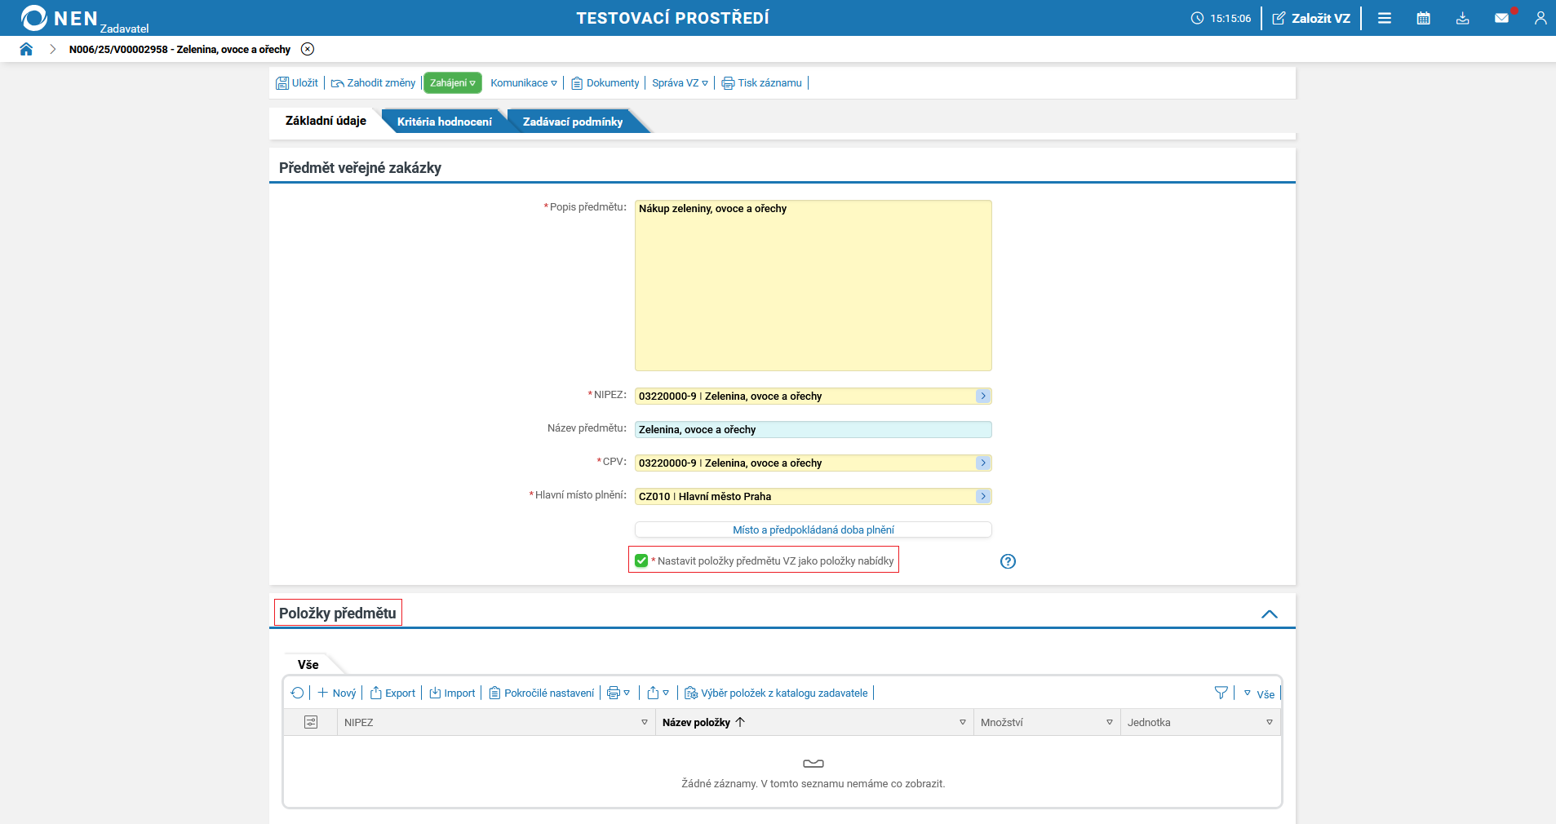The width and height of the screenshot is (1556, 824).
Task: Open the Komunikace dropdown menu
Action: pos(524,83)
